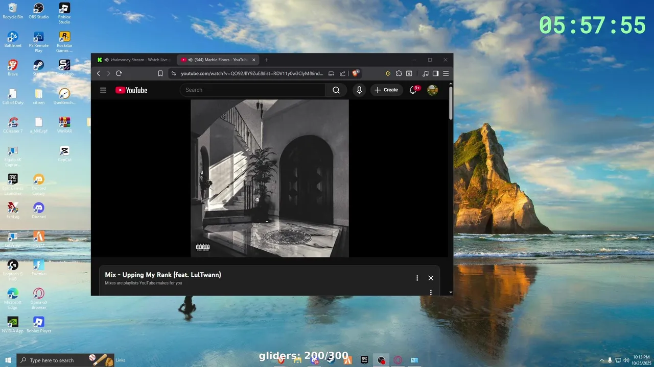Click the YouTube page vertical scrollbar
Image resolution: width=654 pixels, height=367 pixels.
coord(451,103)
